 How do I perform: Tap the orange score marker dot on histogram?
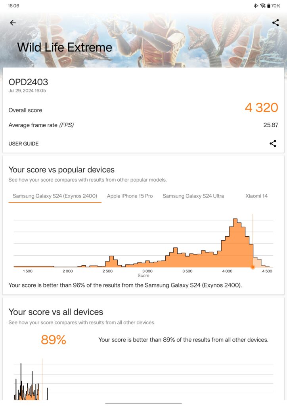(x=253, y=267)
